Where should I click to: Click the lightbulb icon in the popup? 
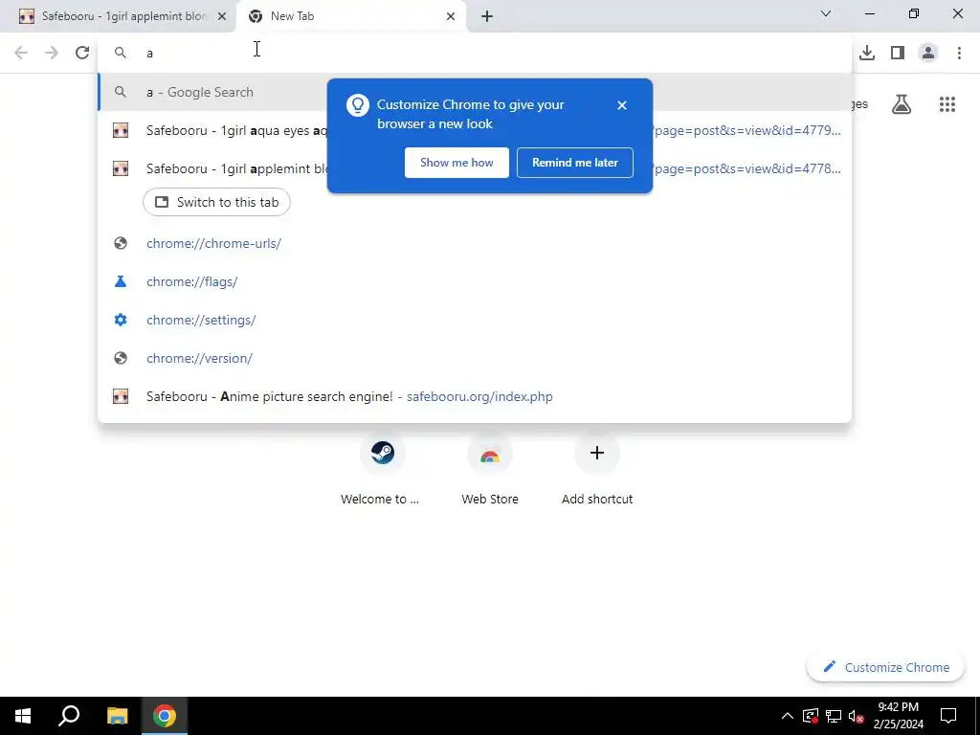tap(358, 105)
